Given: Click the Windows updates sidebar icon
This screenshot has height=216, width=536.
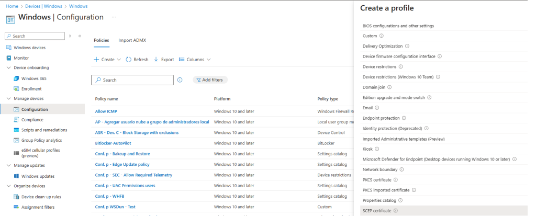Looking at the screenshot, I should (x=16, y=176).
